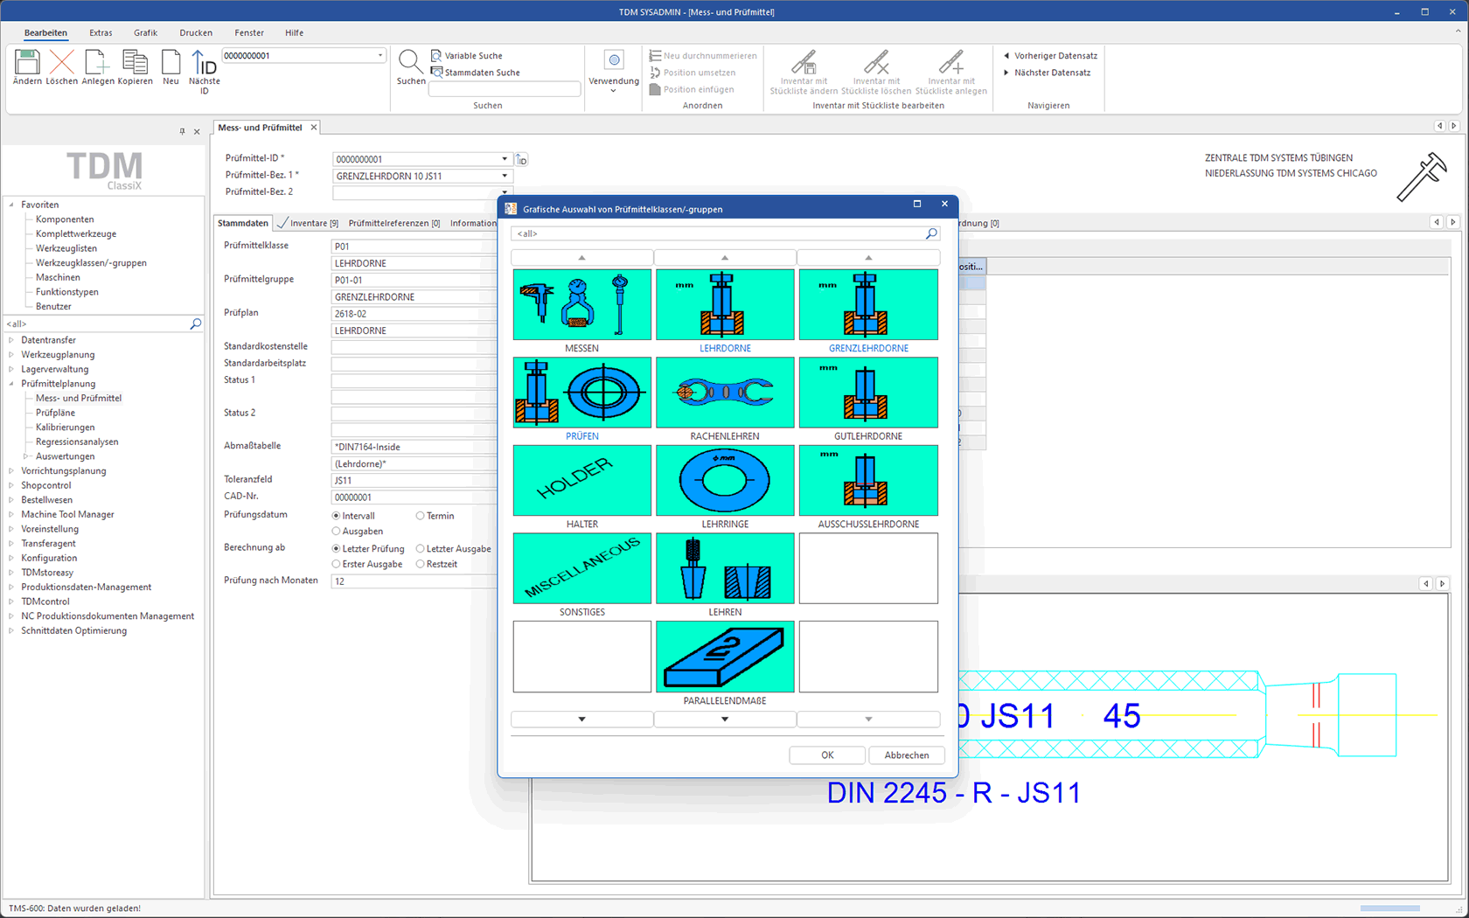Image resolution: width=1469 pixels, height=918 pixels.
Task: Click Inventar mit Stückliste löschen icon
Action: [876, 62]
